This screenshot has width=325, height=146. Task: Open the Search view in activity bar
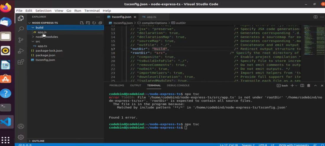(x=21, y=29)
